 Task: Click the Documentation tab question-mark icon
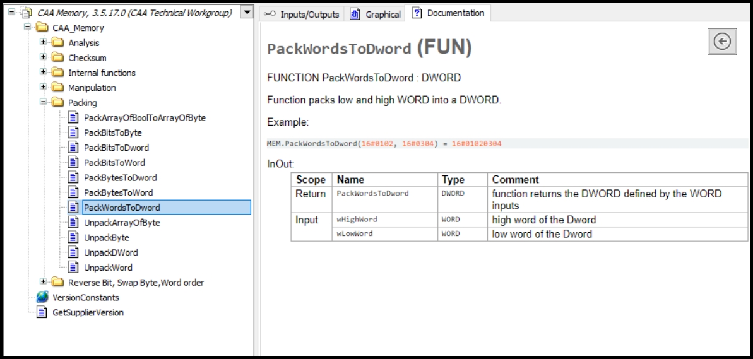pyautogui.click(x=418, y=13)
